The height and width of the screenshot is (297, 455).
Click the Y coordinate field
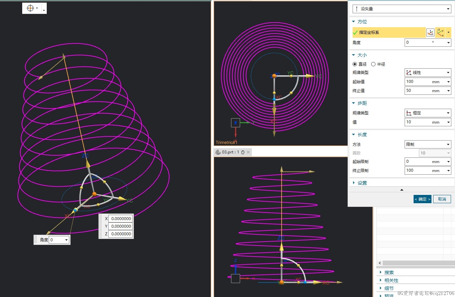pos(121,226)
